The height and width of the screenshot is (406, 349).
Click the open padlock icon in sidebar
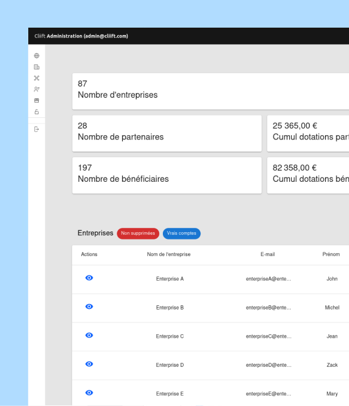coord(36,112)
